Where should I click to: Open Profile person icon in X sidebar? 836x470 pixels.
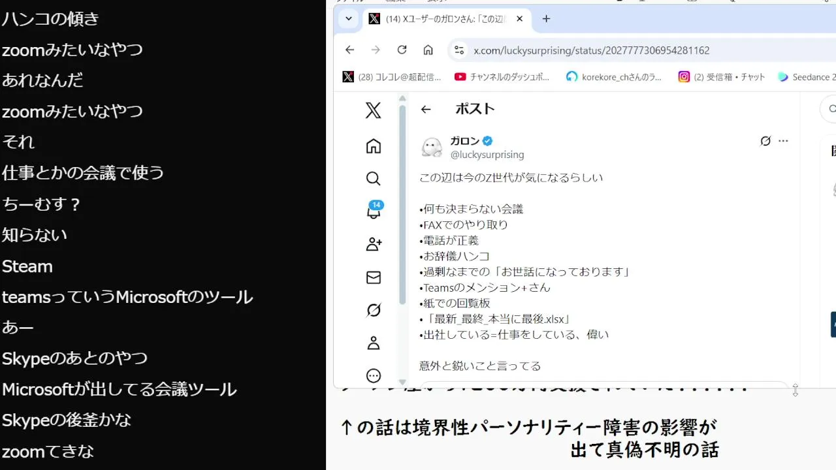374,343
